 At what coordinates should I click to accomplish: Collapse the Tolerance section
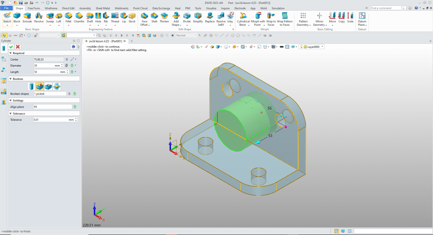(x=10, y=113)
